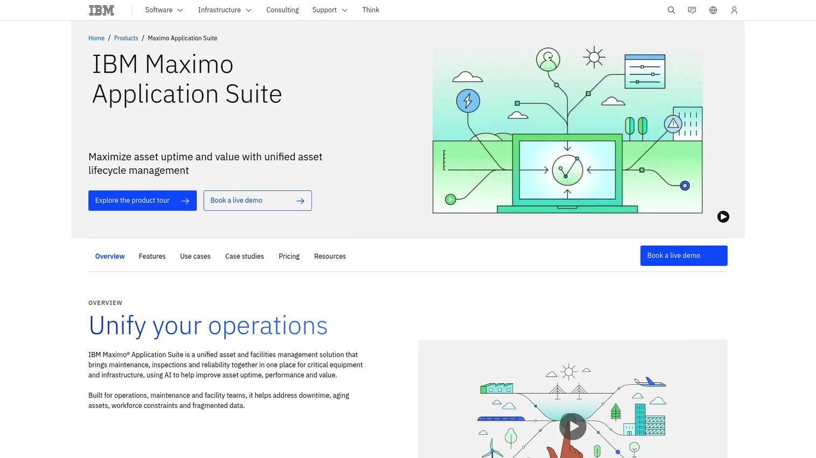Open the user profile icon
The width and height of the screenshot is (816, 458).
734,10
